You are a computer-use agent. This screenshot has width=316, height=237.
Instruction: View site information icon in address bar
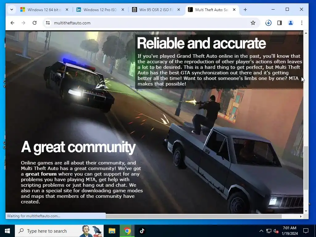pyautogui.click(x=48, y=23)
